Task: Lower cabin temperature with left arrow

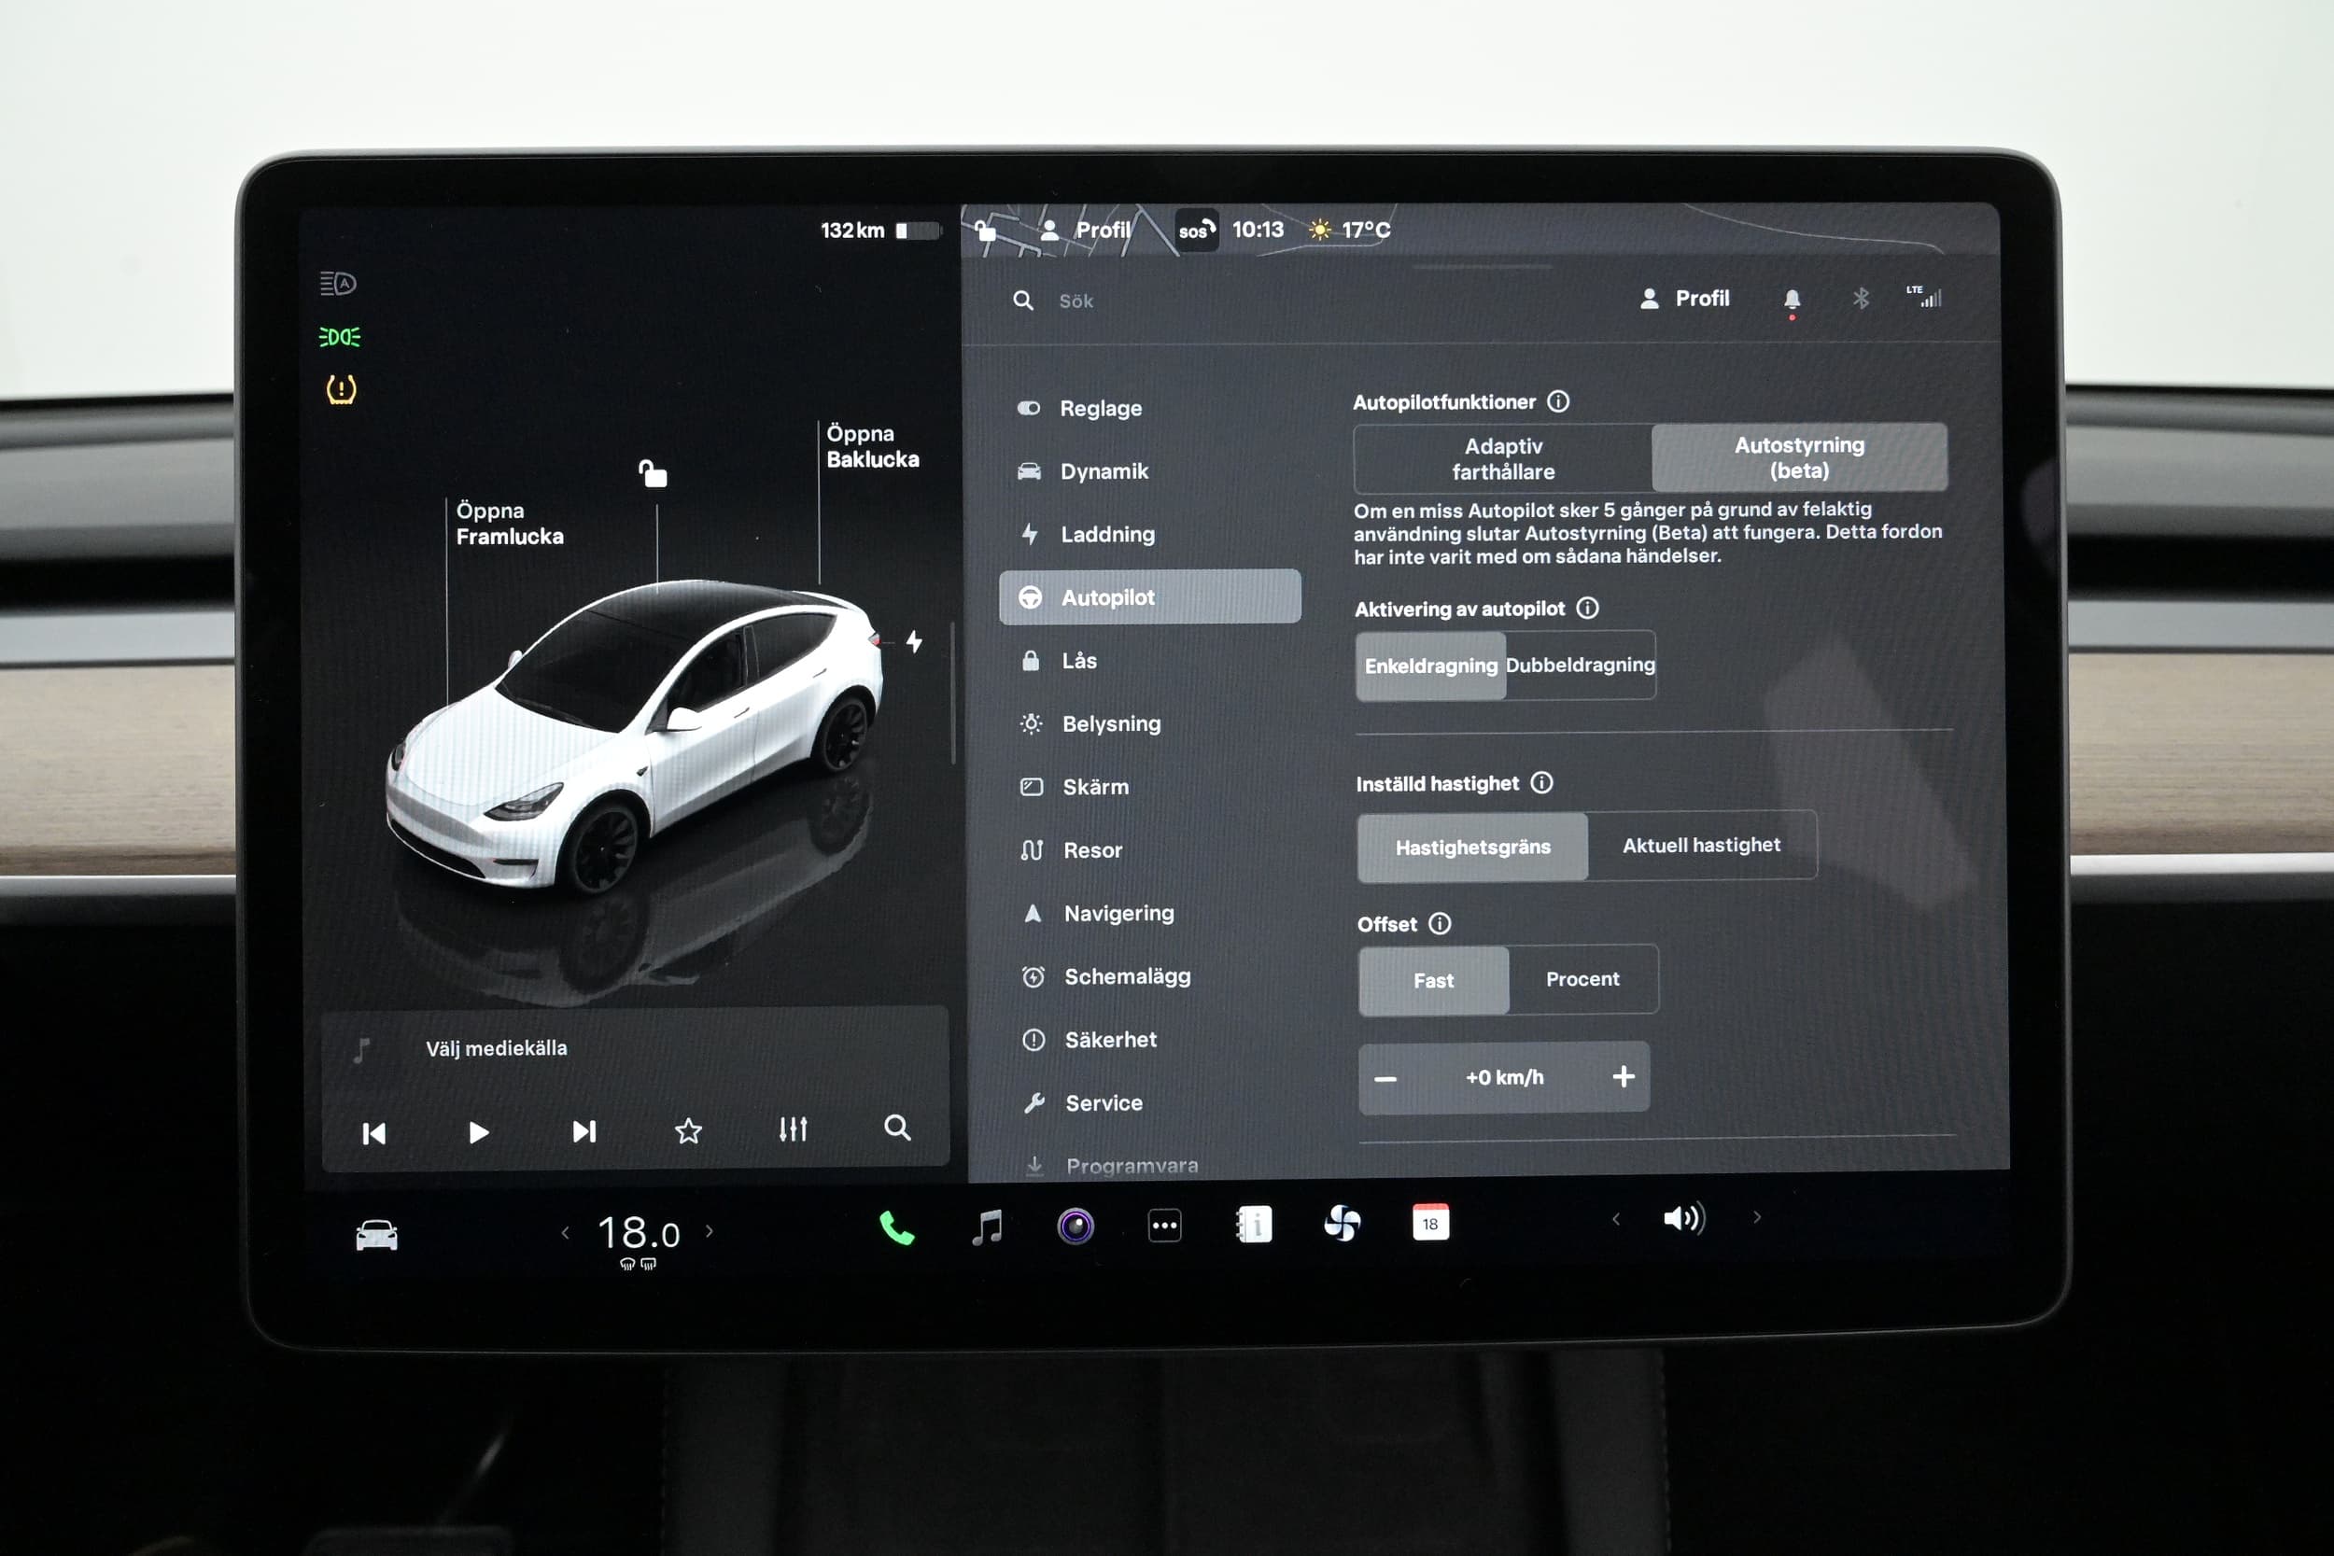Action: coord(566,1232)
